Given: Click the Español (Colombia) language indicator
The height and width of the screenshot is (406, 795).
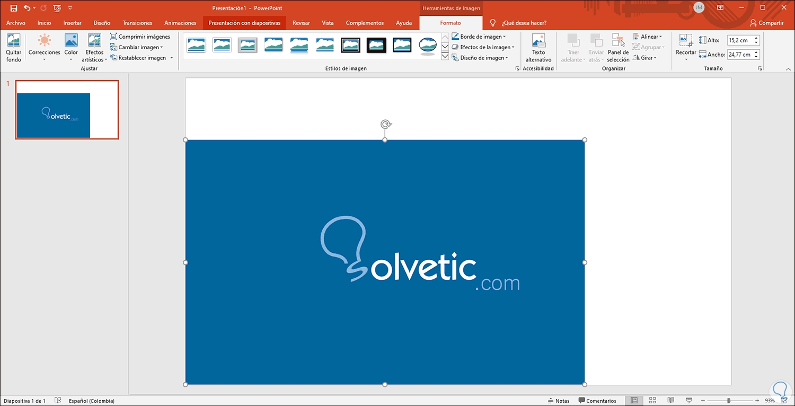Looking at the screenshot, I should [92, 401].
